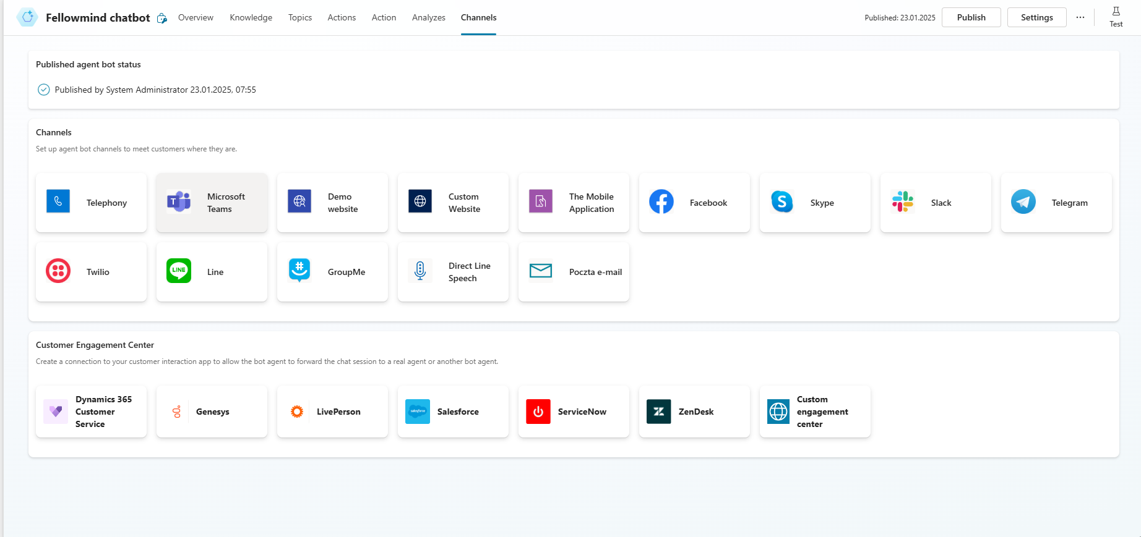Select the Skype label
This screenshot has height=537, width=1141.
tap(822, 203)
